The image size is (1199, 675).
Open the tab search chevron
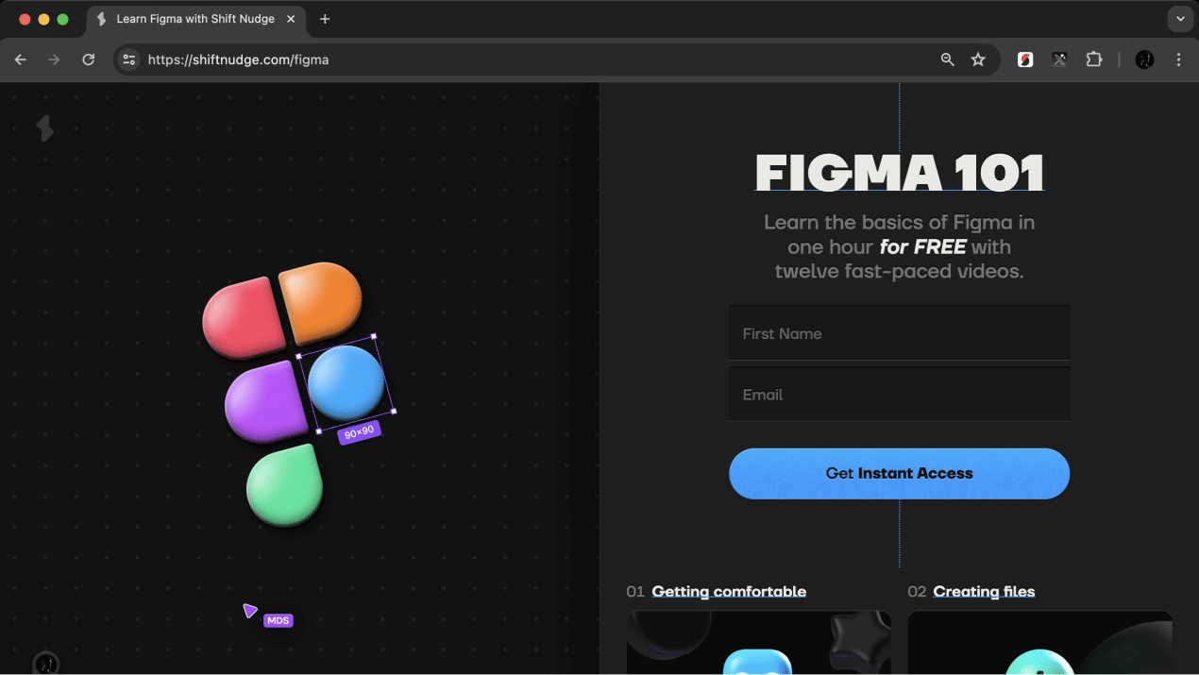[1180, 19]
